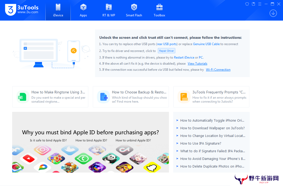
Task: Open How to Avoid Damaging iPhone's Battery article
Action: (x=213, y=159)
